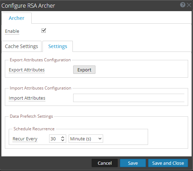Select the Settings tab
The width and height of the screenshot is (193, 171).
(57, 46)
